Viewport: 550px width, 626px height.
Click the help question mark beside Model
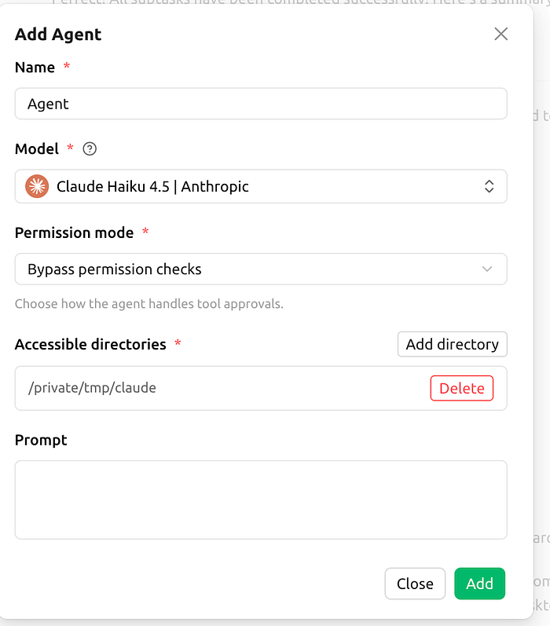point(90,149)
